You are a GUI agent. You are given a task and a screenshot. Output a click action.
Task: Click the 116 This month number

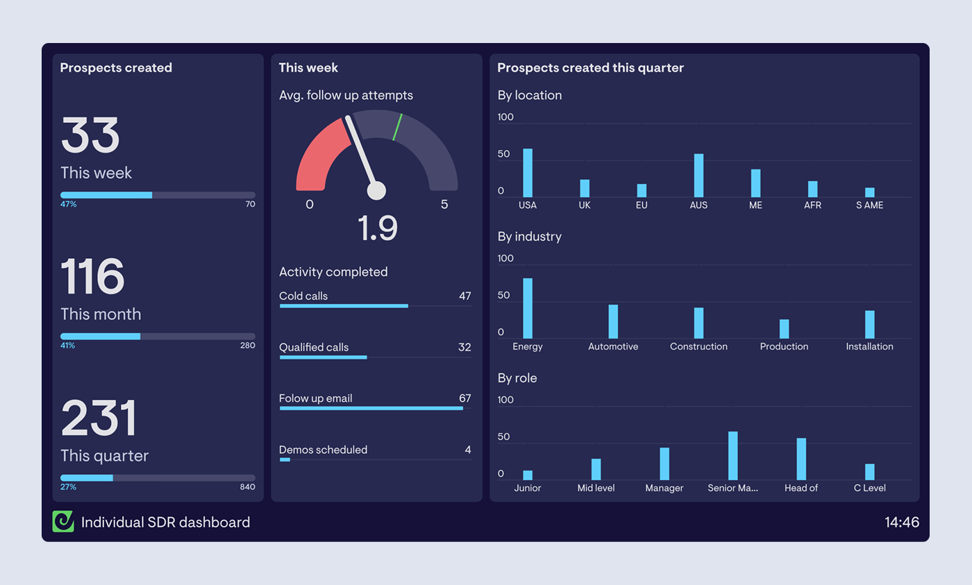click(x=92, y=277)
